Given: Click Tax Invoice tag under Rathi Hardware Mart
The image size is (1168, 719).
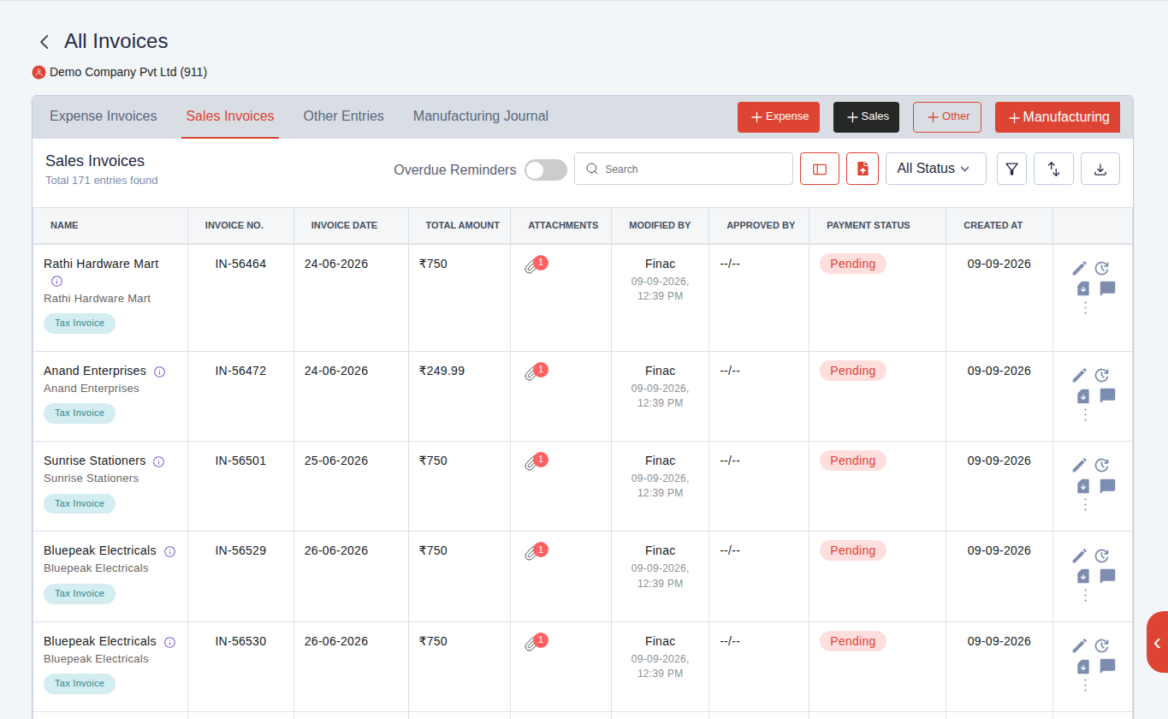Looking at the screenshot, I should [x=80, y=324].
